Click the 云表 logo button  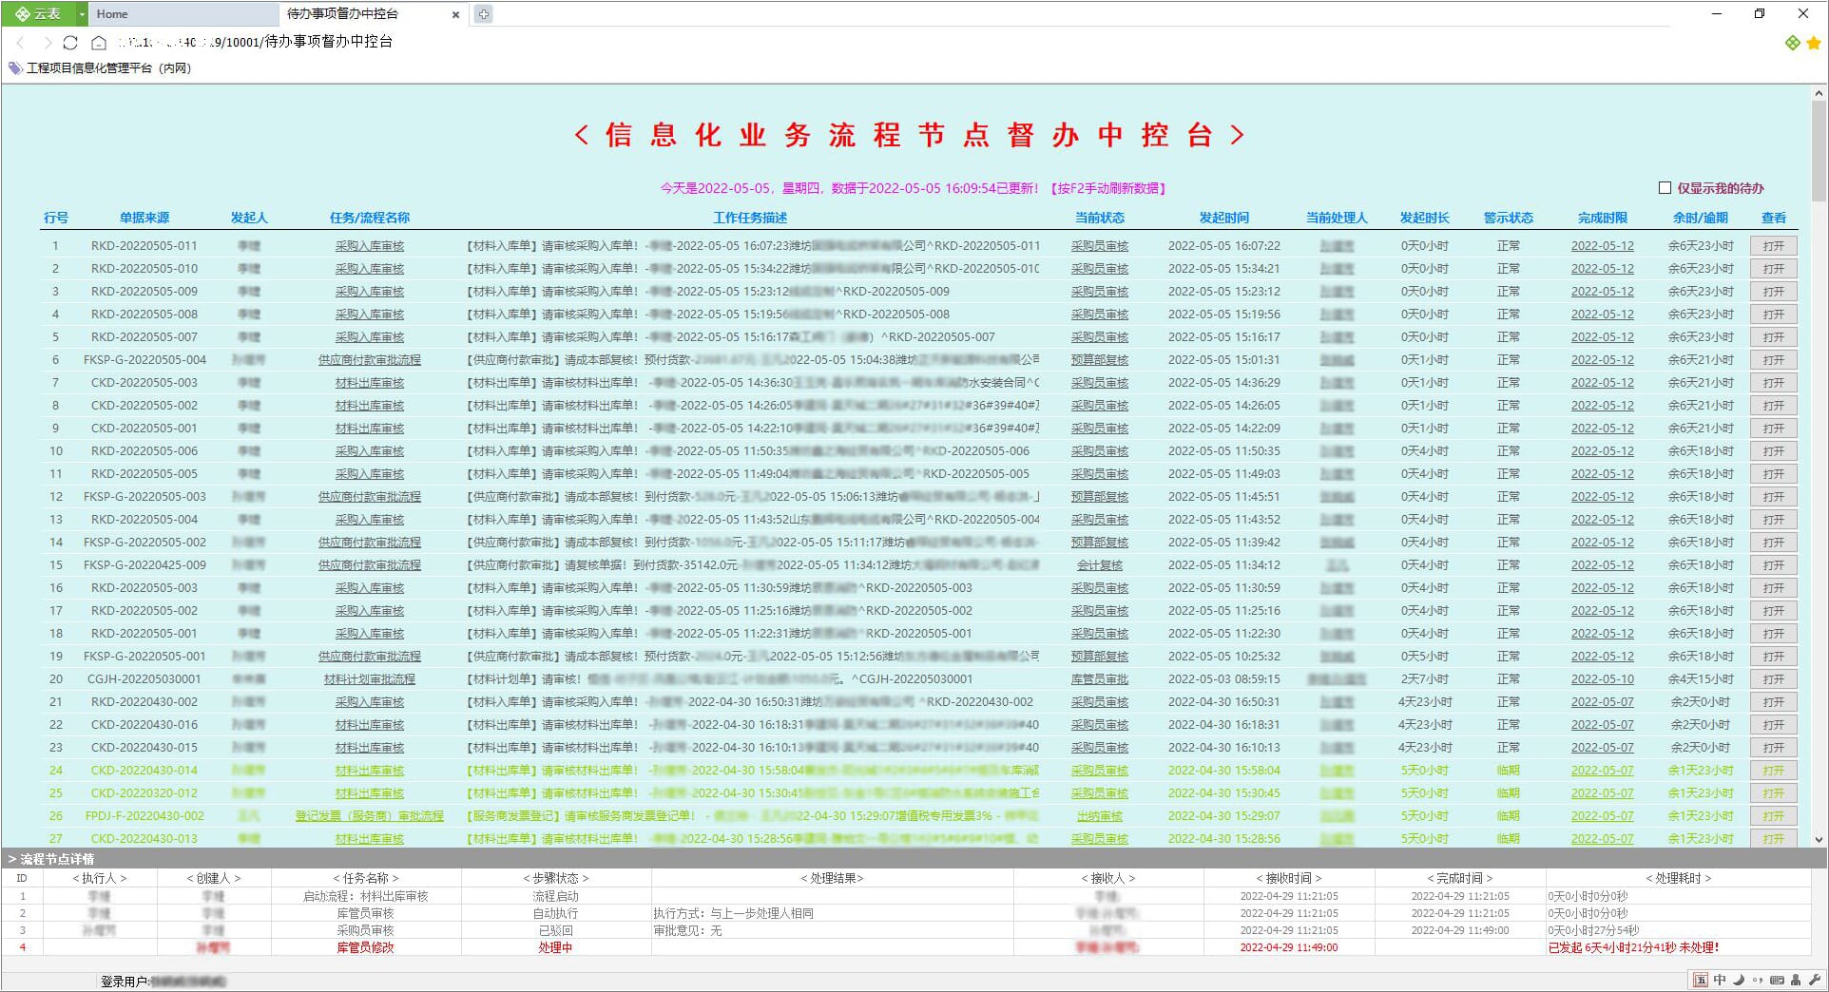(x=37, y=13)
